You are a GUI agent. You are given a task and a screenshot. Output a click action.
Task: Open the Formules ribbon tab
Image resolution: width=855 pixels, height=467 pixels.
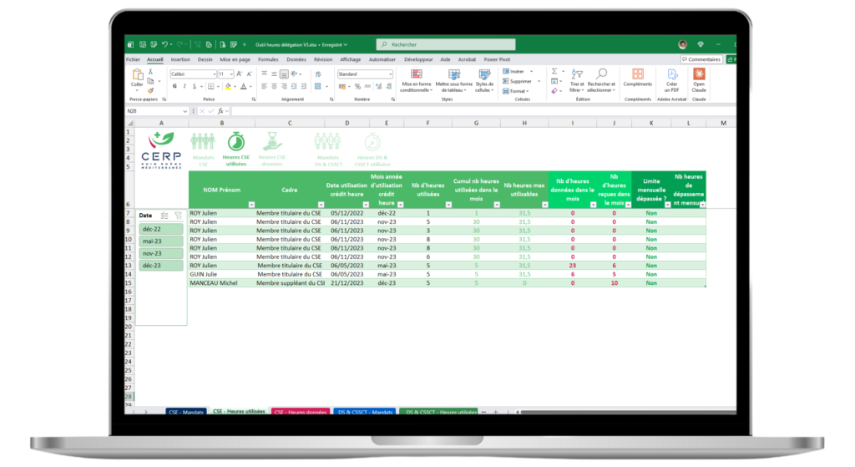(268, 60)
